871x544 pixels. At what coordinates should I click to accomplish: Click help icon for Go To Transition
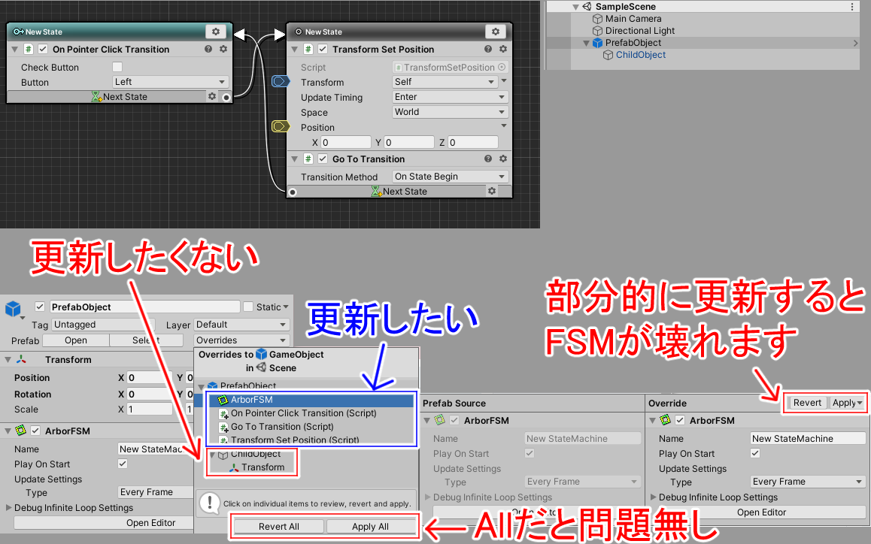coord(488,159)
